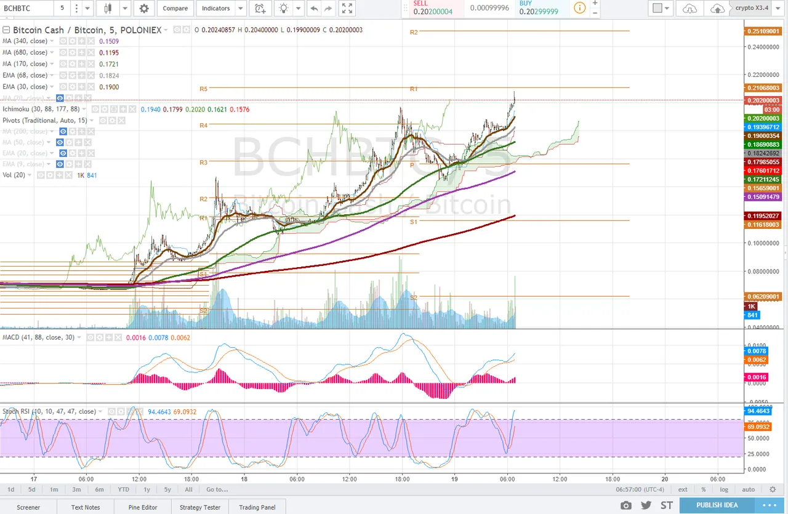Expand lightbulb ideas dropdown arrow

click(298, 9)
